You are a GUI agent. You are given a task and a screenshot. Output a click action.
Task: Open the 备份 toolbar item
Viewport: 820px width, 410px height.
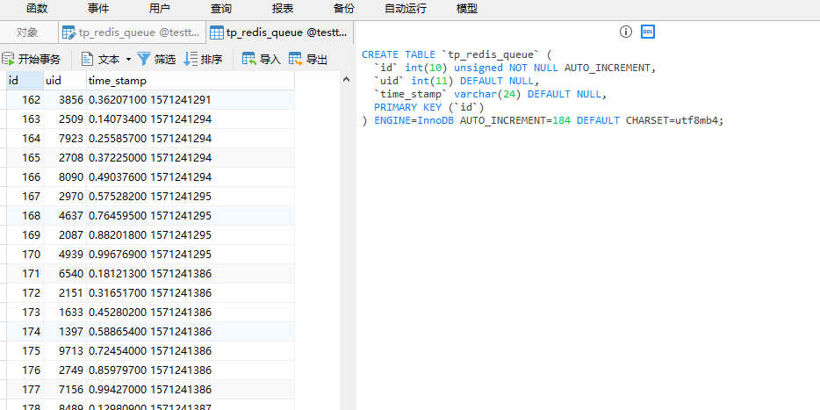(343, 9)
